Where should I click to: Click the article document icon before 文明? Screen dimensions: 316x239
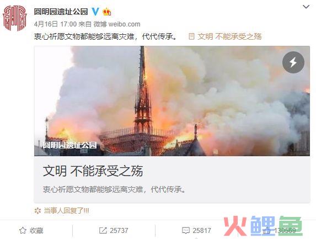click(x=191, y=36)
